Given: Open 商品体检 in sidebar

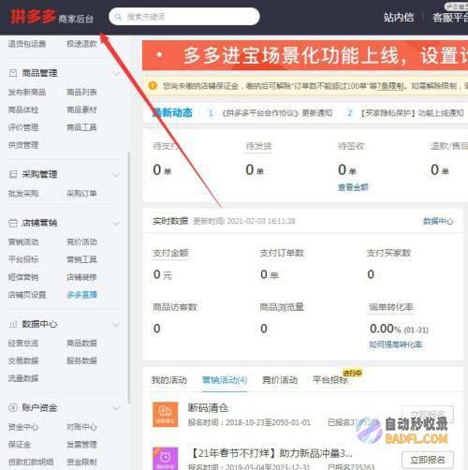Looking at the screenshot, I should [23, 110].
